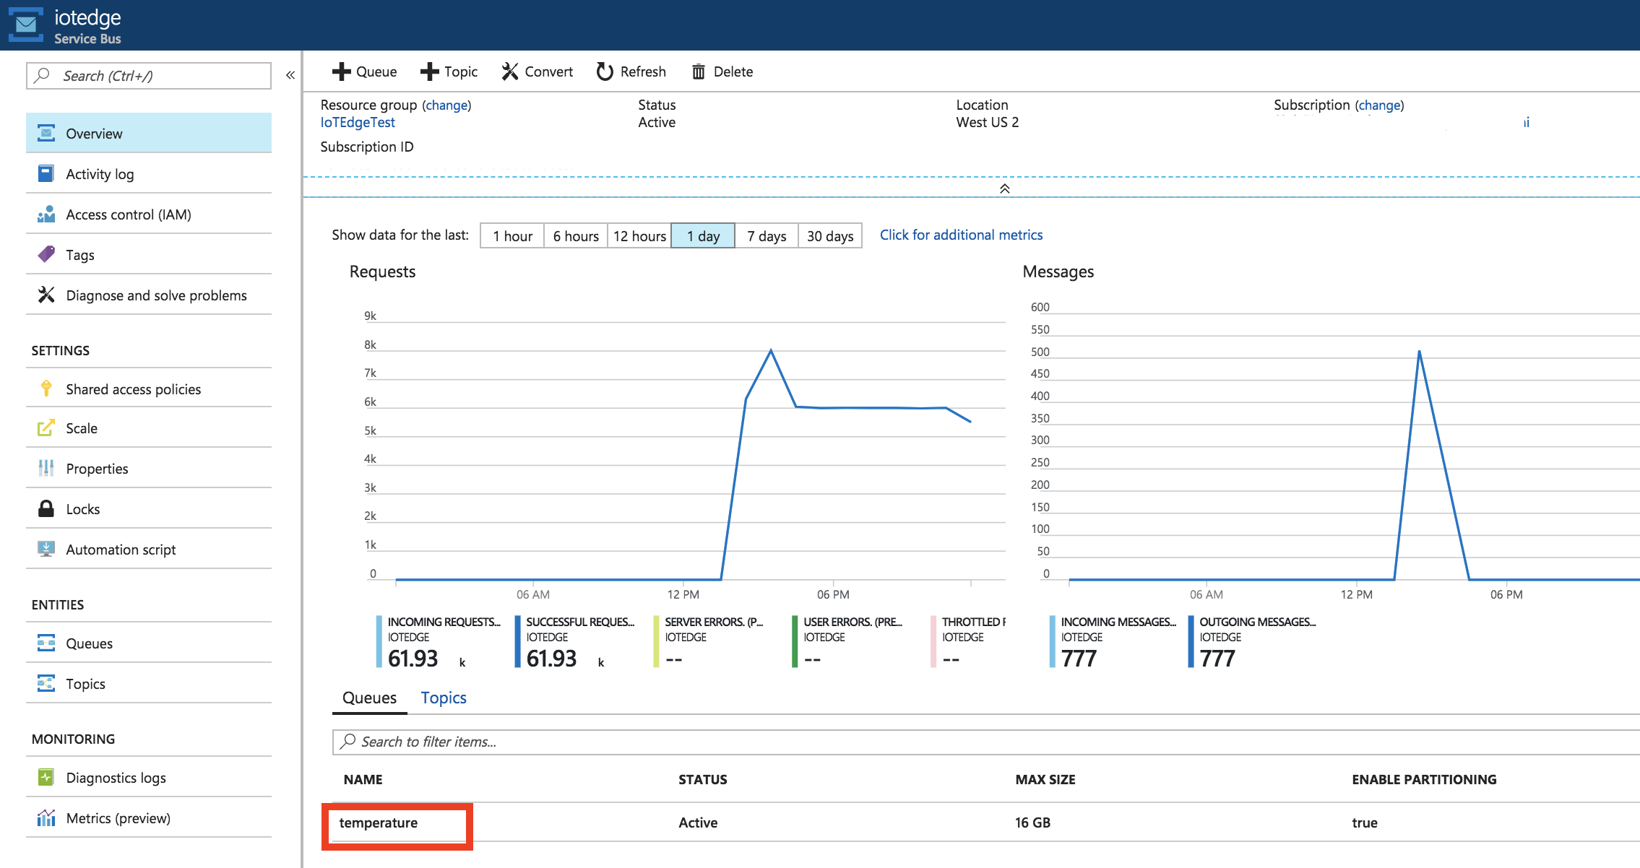Click Successful Requests legend color bar
1640x868 pixels.
coord(517,641)
